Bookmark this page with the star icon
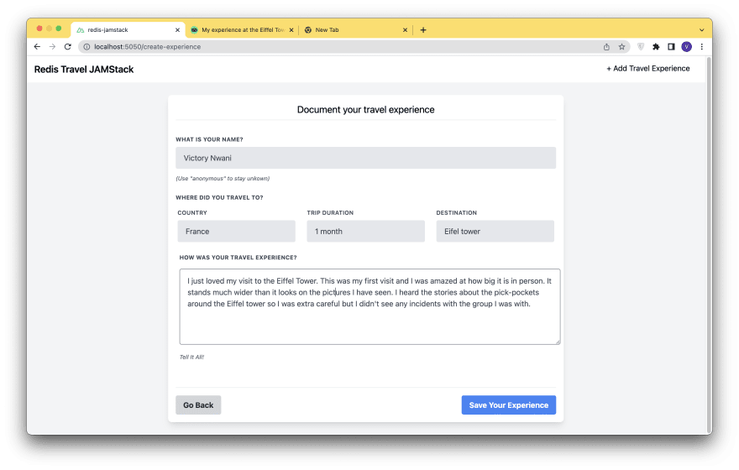739x470 pixels. (x=621, y=47)
